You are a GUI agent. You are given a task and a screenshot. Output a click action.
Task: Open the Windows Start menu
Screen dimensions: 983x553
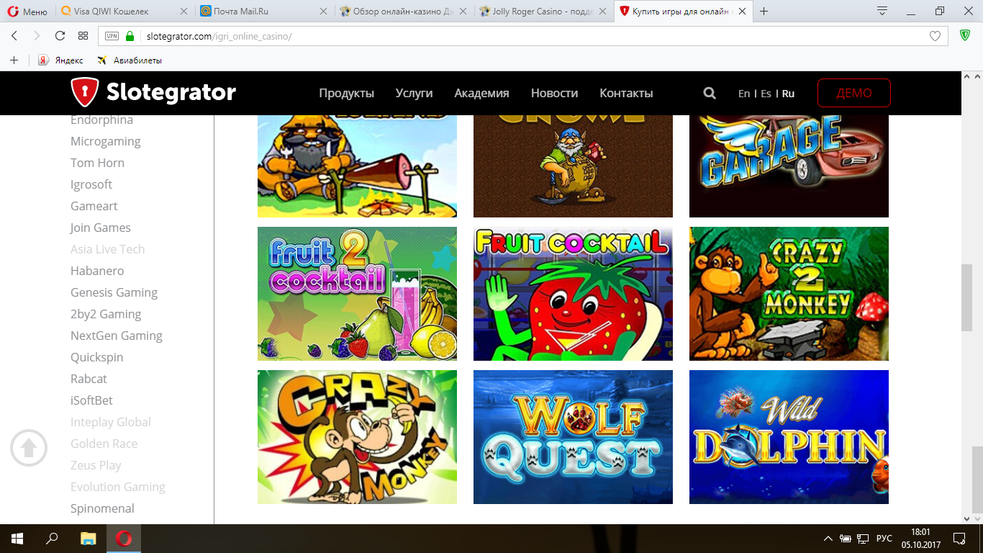(17, 538)
